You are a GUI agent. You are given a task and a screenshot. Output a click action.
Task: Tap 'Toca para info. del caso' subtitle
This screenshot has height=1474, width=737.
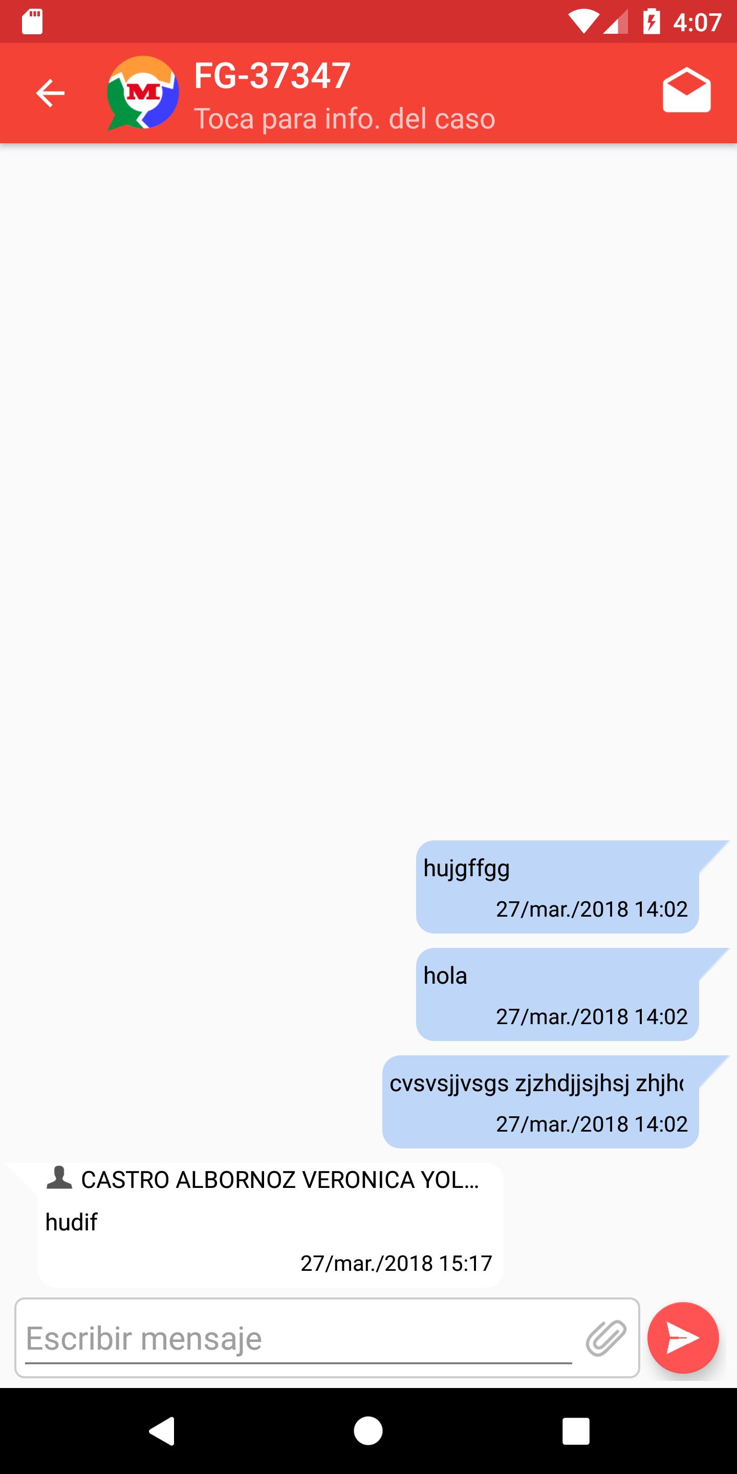coord(344,118)
